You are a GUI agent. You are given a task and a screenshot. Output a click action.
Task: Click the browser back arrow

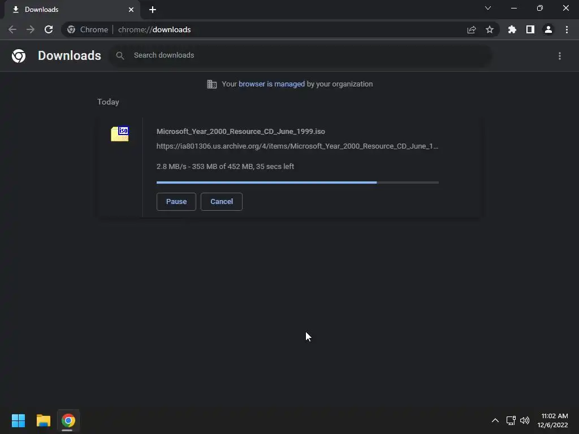[x=12, y=29]
